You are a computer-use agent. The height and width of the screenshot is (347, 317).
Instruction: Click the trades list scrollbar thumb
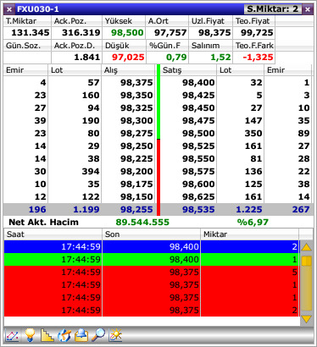coord(307,261)
